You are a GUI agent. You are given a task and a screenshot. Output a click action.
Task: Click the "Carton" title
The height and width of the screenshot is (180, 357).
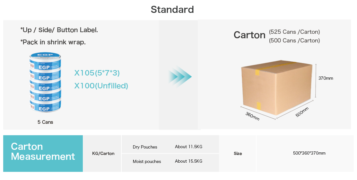click(249, 35)
